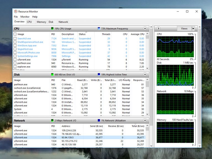
Task: Click the blue Highest Active Time indicator
Action: coord(99,74)
